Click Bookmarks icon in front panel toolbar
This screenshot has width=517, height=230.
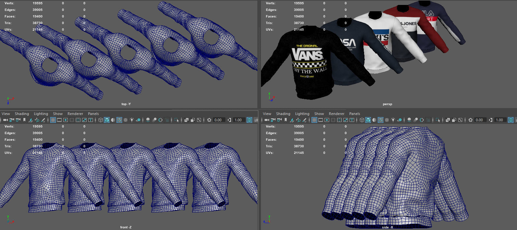coord(24,120)
